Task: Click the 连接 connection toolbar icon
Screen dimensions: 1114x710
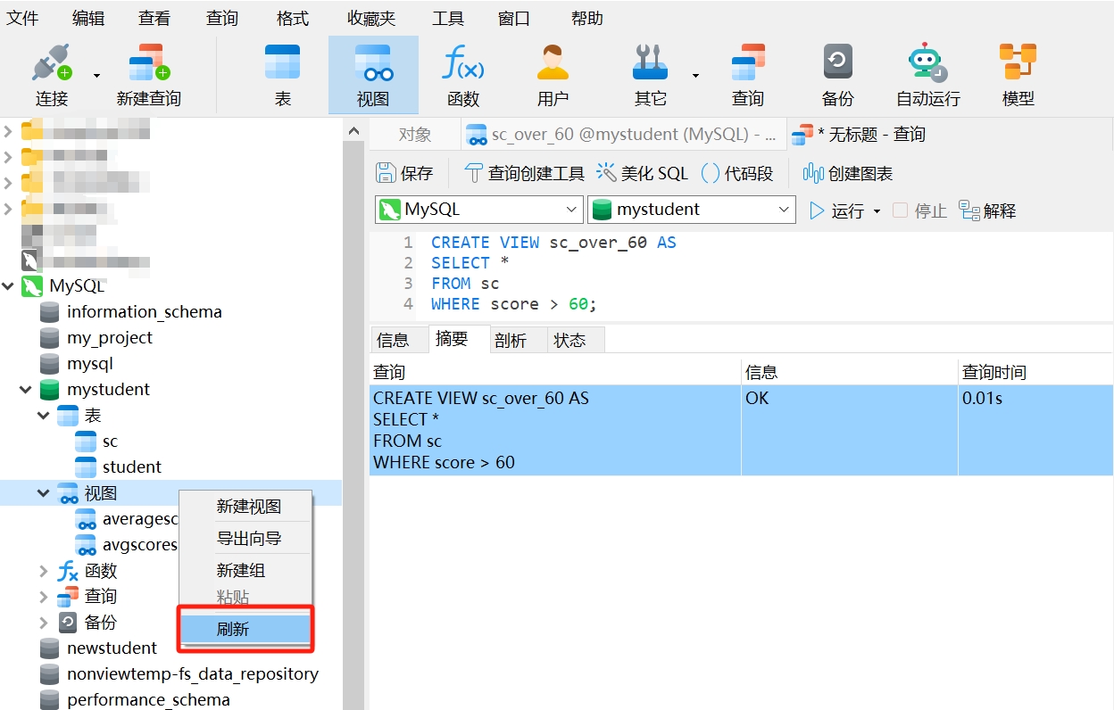Action: [x=52, y=64]
